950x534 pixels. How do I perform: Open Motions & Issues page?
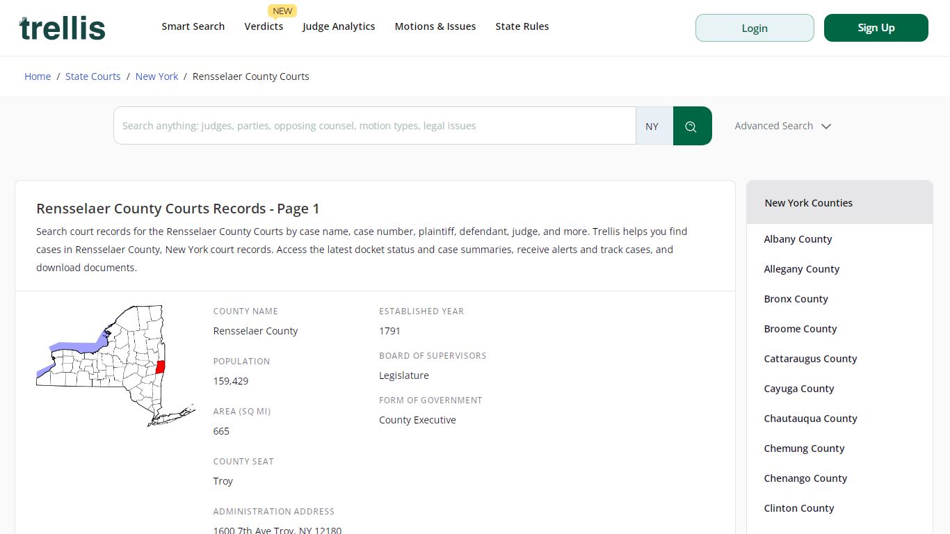435,26
